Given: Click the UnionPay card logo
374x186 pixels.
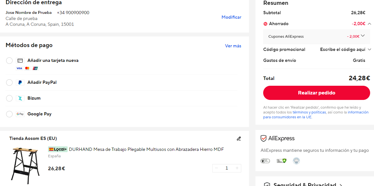Looking at the screenshot, I should click(35, 68).
